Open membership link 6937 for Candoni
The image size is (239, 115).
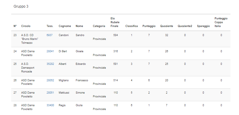pos(49,35)
